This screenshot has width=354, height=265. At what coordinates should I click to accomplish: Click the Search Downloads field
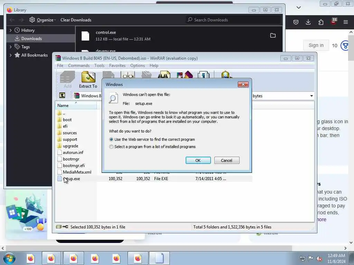coord(233,20)
